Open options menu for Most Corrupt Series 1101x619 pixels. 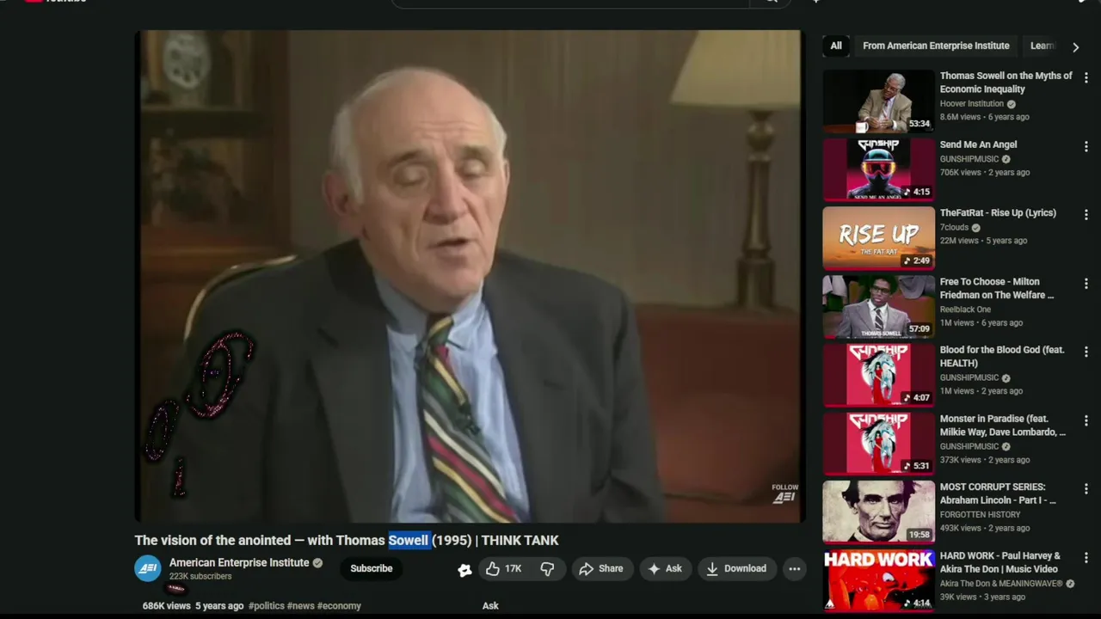(x=1086, y=489)
